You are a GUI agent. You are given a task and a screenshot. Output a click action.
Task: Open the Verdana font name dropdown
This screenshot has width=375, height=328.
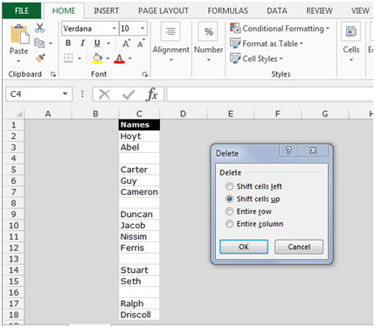click(115, 29)
